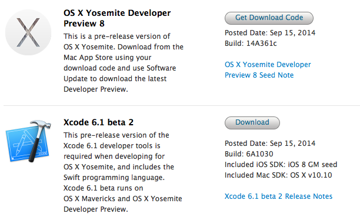Click the Xcode developer tools description paragraph
This screenshot has width=360, height=220.
click(123, 172)
